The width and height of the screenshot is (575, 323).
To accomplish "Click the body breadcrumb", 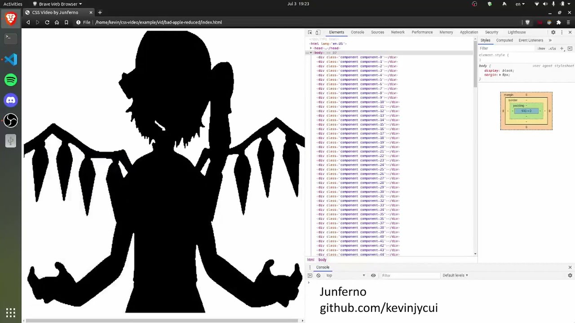I will [322, 260].
